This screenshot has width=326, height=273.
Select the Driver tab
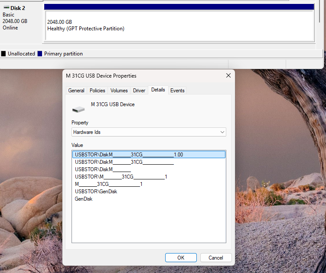pyautogui.click(x=139, y=91)
